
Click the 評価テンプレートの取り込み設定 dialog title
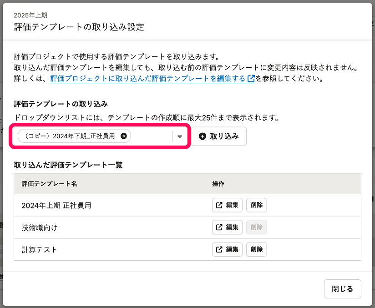[79, 27]
